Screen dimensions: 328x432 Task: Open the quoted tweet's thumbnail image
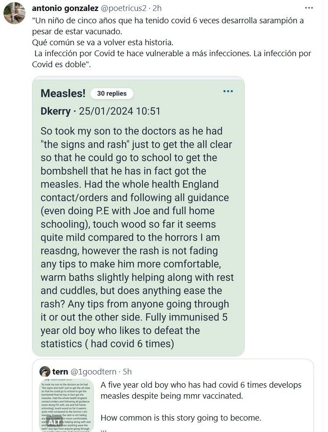click(x=66, y=405)
